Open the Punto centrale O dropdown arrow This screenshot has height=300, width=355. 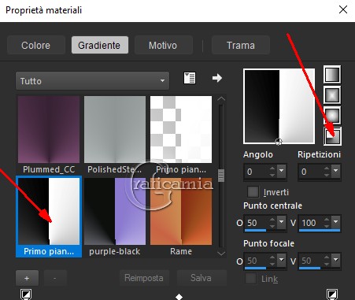pyautogui.click(x=282, y=222)
